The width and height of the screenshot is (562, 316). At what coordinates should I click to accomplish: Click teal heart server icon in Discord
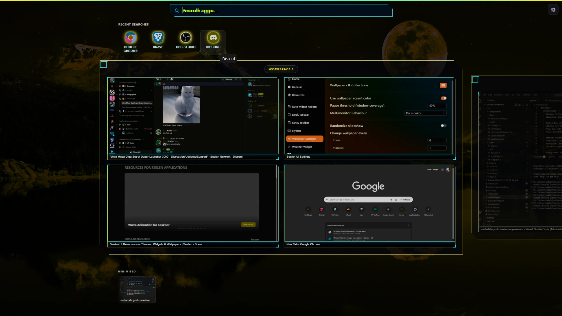(112, 134)
